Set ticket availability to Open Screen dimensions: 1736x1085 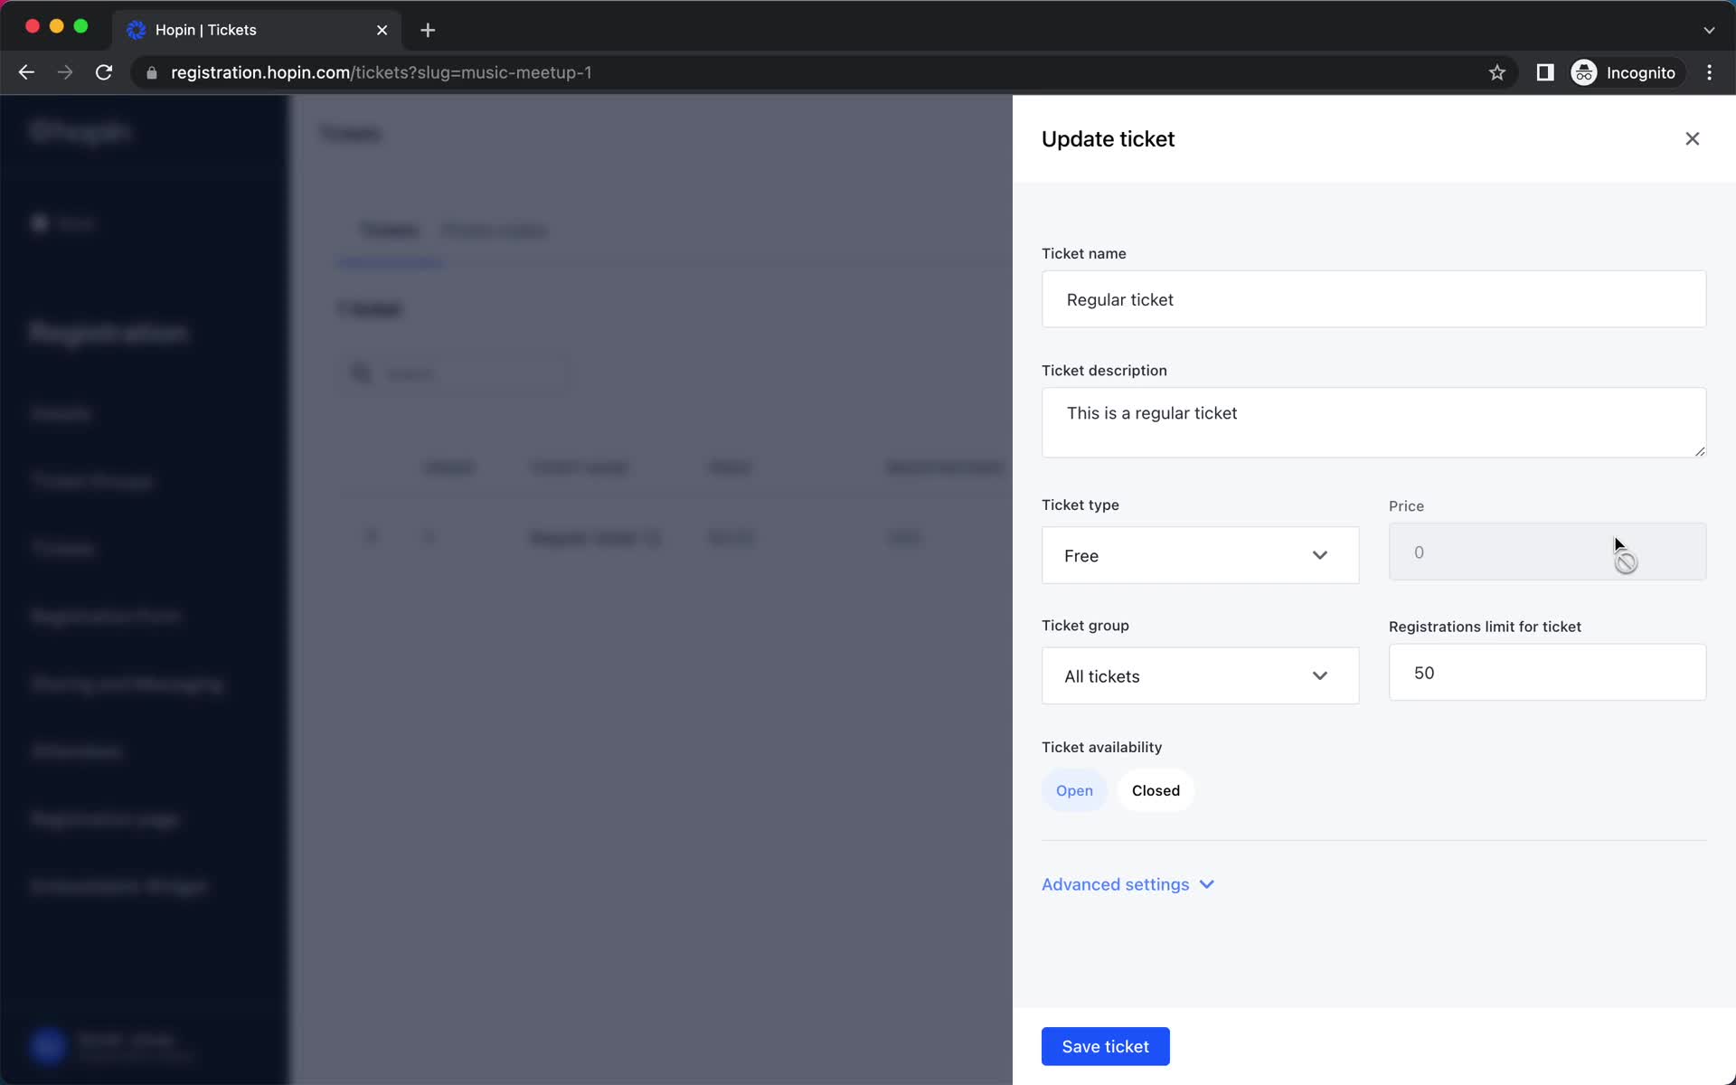pos(1074,790)
